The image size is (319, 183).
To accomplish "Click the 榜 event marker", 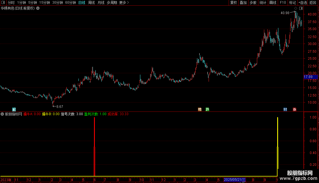I will point(200,109).
